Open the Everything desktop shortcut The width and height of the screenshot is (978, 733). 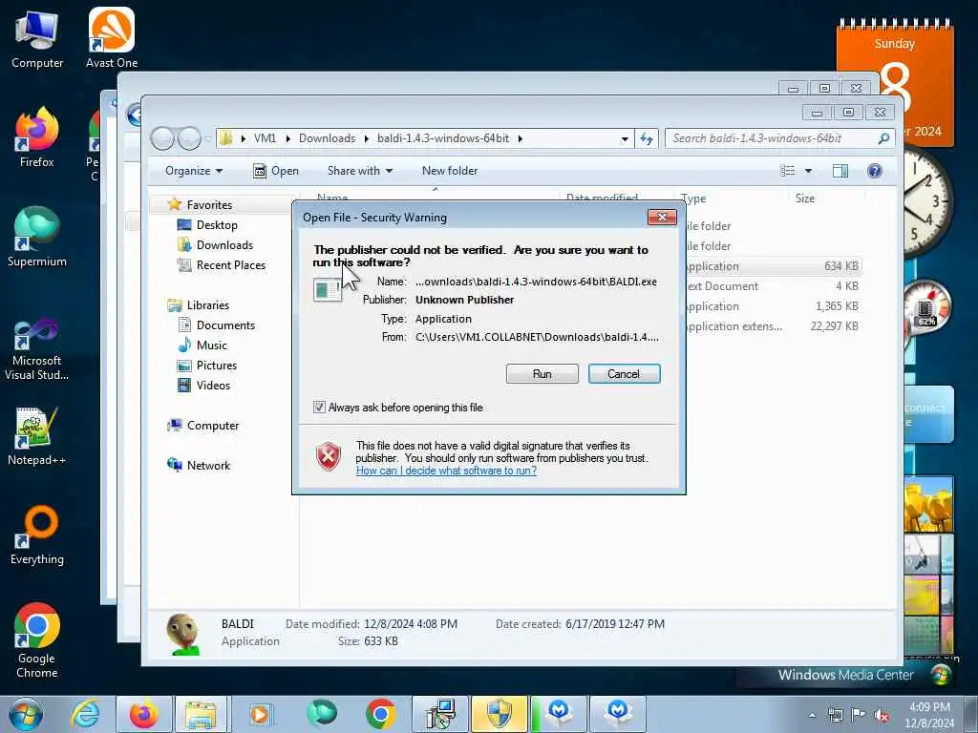point(37,535)
